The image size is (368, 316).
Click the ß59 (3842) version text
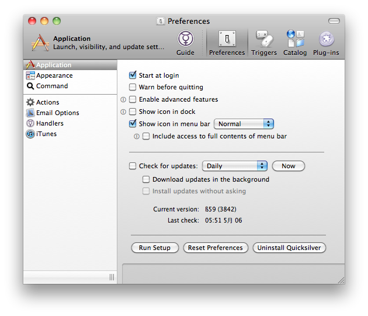[x=221, y=209]
